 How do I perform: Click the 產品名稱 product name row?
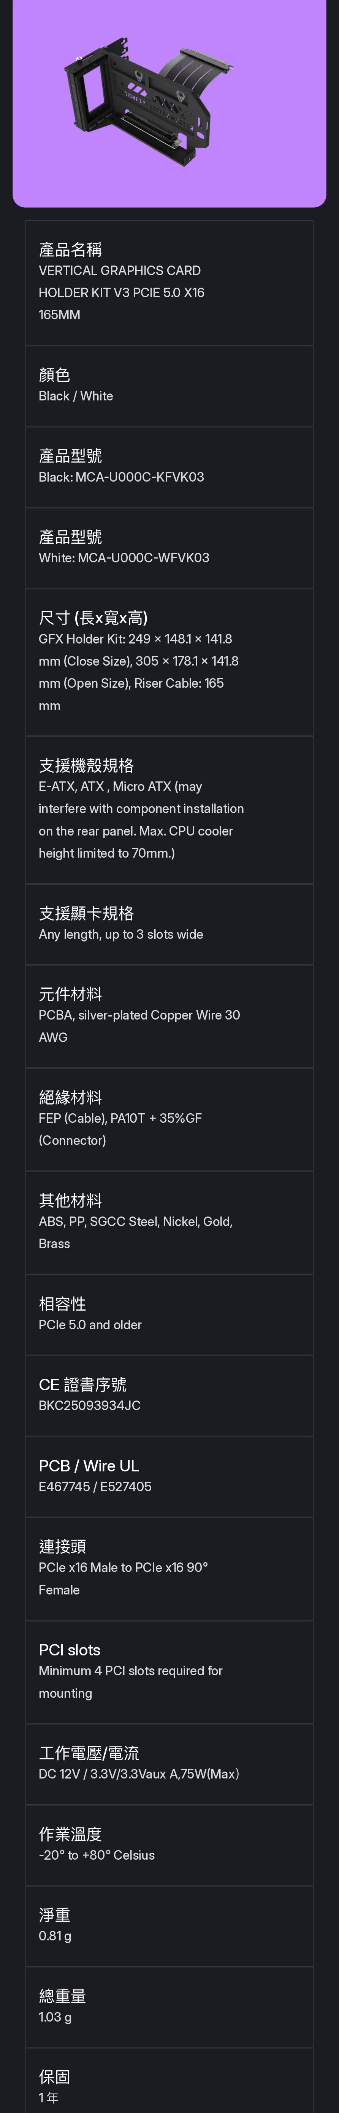pos(169,282)
